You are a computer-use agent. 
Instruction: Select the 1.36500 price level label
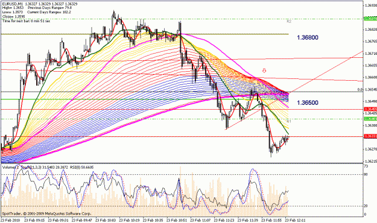pos(308,103)
